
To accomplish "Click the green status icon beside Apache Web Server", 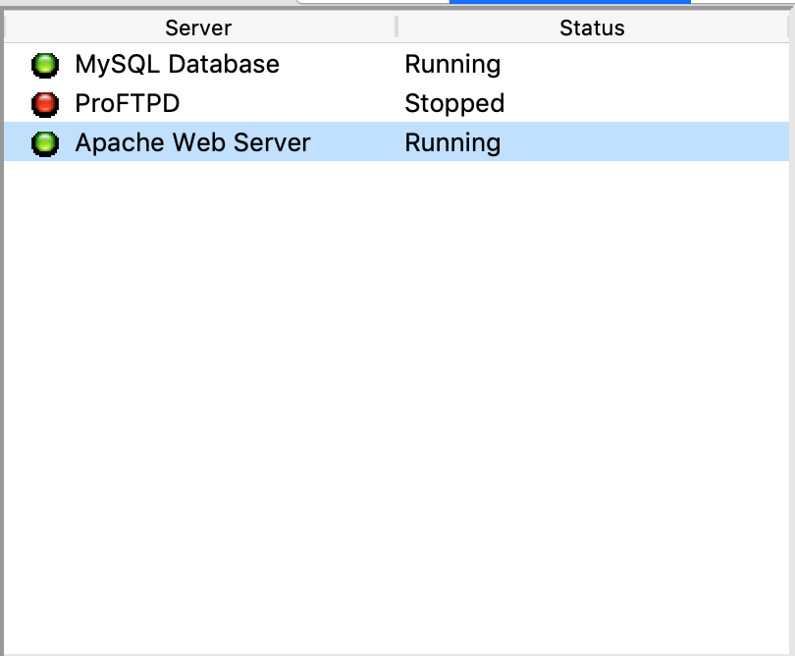I will click(44, 143).
